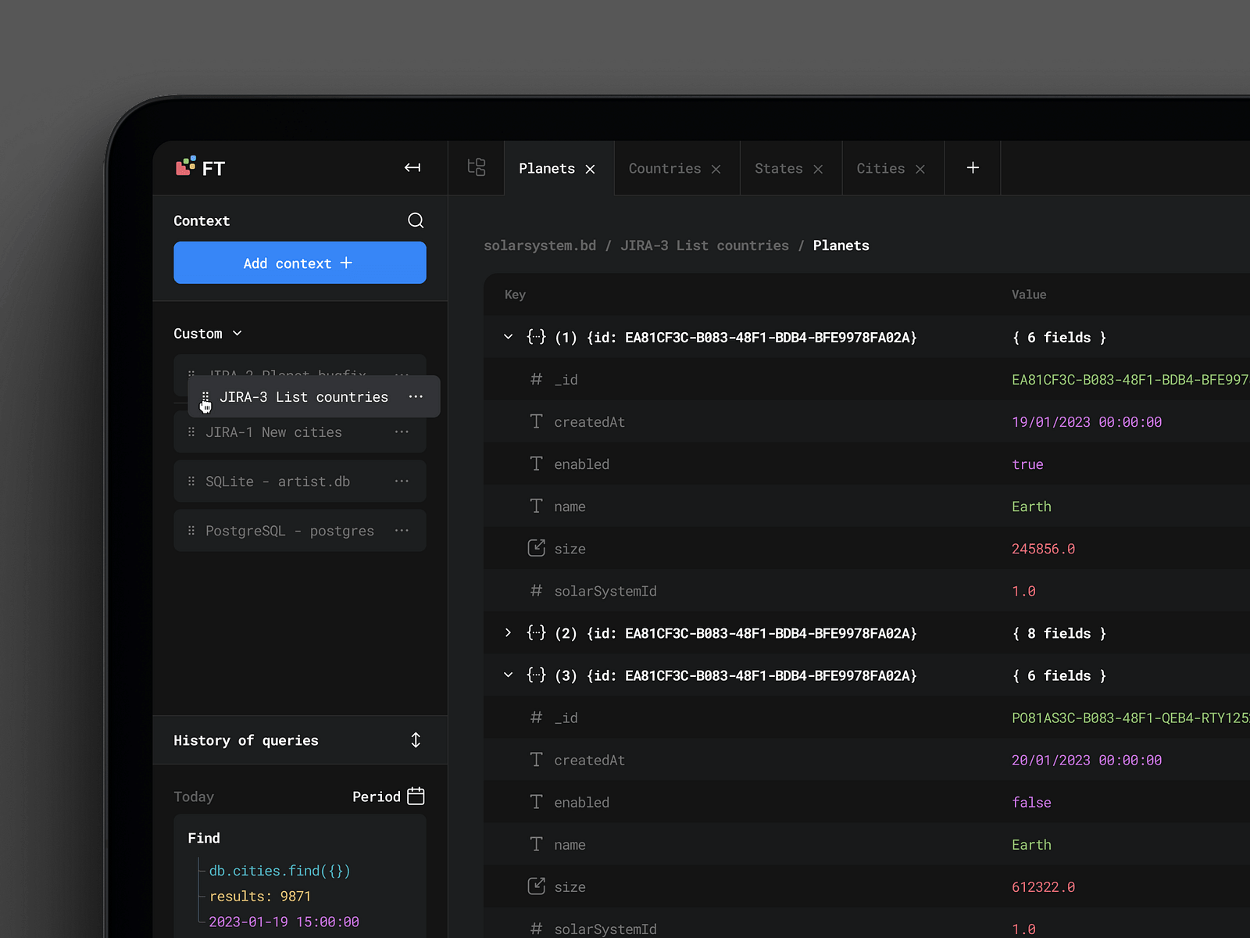1250x938 pixels.
Task: Close the Cities tab
Action: pyautogui.click(x=920, y=168)
